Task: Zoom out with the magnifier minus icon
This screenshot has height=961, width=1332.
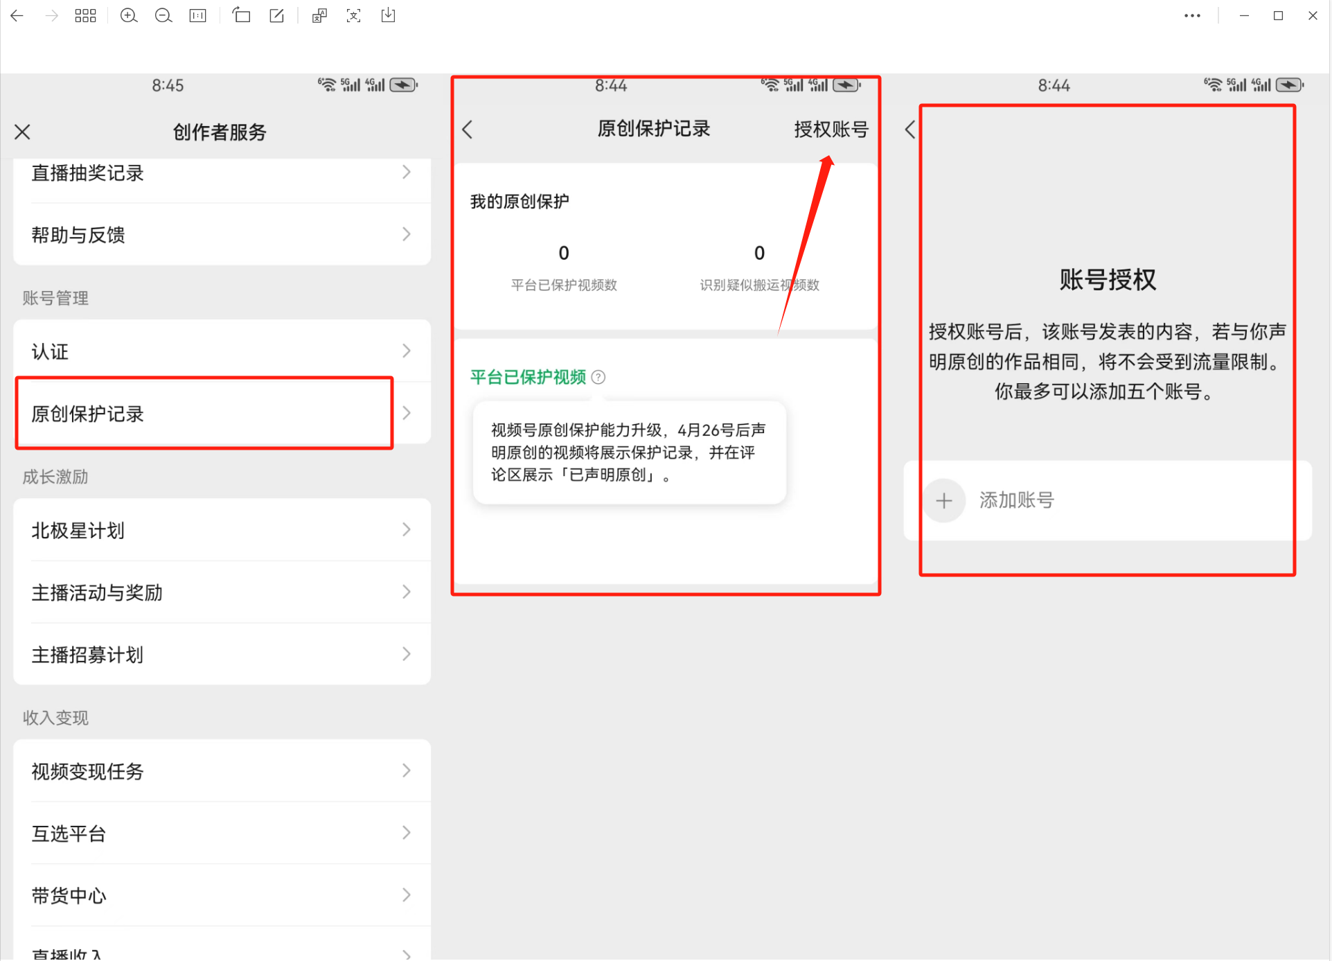Action: 163,15
